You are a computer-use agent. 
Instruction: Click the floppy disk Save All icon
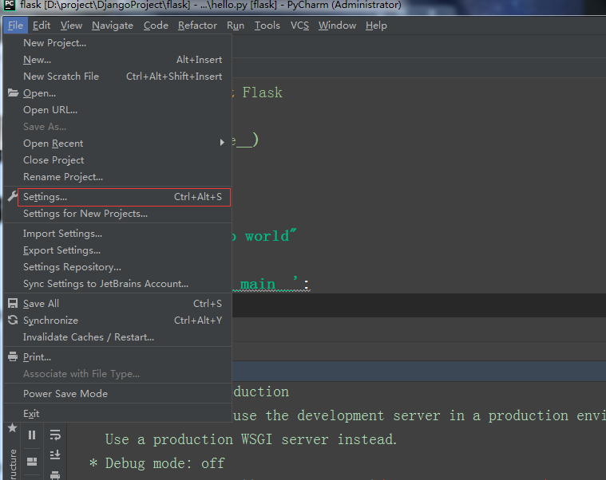pos(13,303)
